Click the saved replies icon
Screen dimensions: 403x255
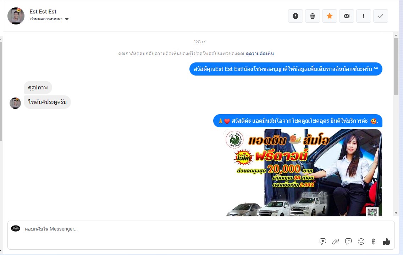323,242
